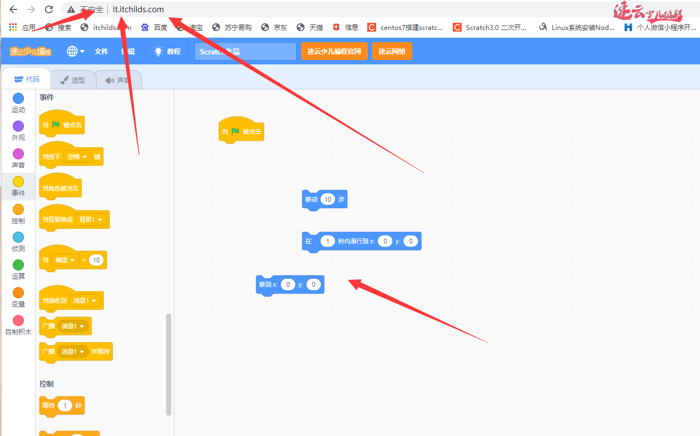Viewport: 700px width, 436px height.
Task: Select the pink My Blocks category
Action: (x=18, y=320)
